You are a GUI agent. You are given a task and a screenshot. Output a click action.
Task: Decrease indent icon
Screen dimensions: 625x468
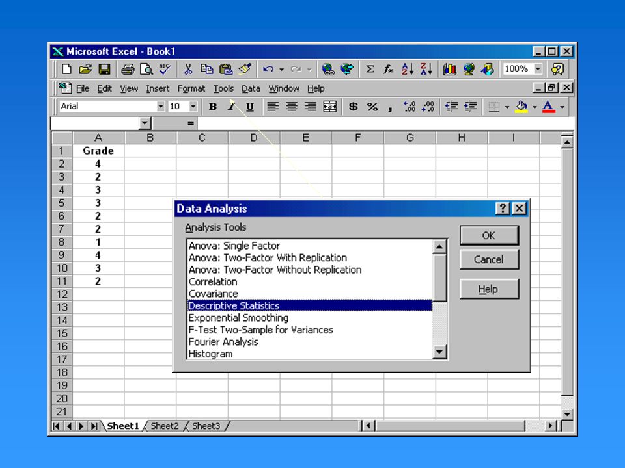pyautogui.click(x=452, y=107)
